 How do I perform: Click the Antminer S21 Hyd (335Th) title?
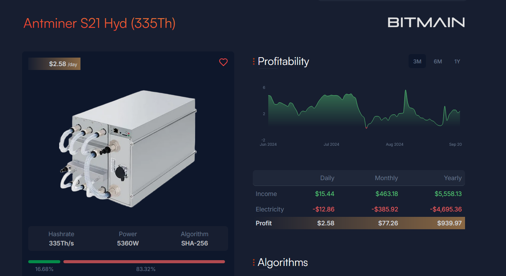click(99, 23)
